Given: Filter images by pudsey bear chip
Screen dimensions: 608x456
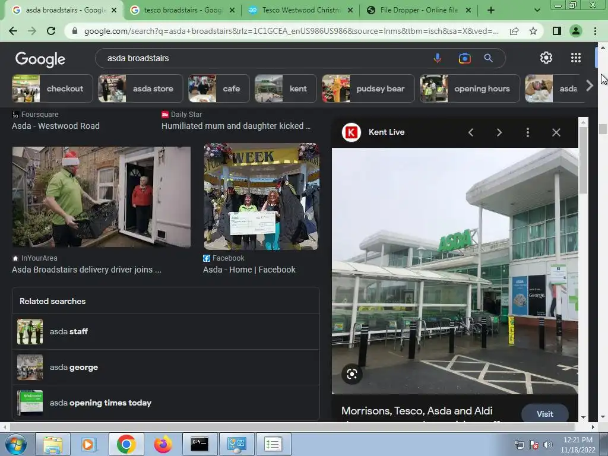Looking at the screenshot, I should coord(368,88).
